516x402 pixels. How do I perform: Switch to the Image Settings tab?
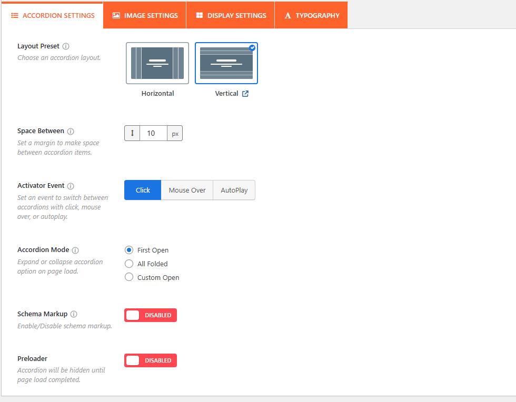145,15
